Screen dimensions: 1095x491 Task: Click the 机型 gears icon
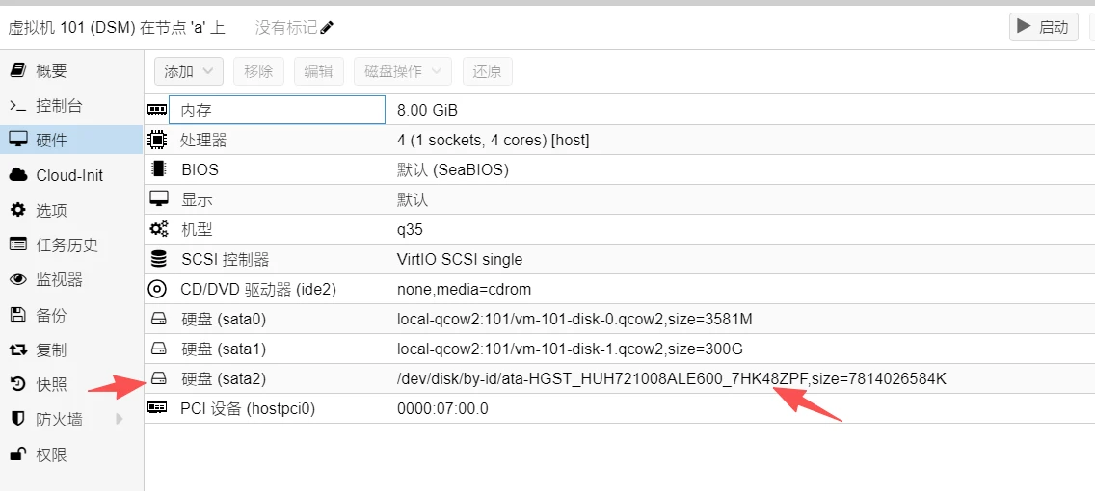[158, 229]
